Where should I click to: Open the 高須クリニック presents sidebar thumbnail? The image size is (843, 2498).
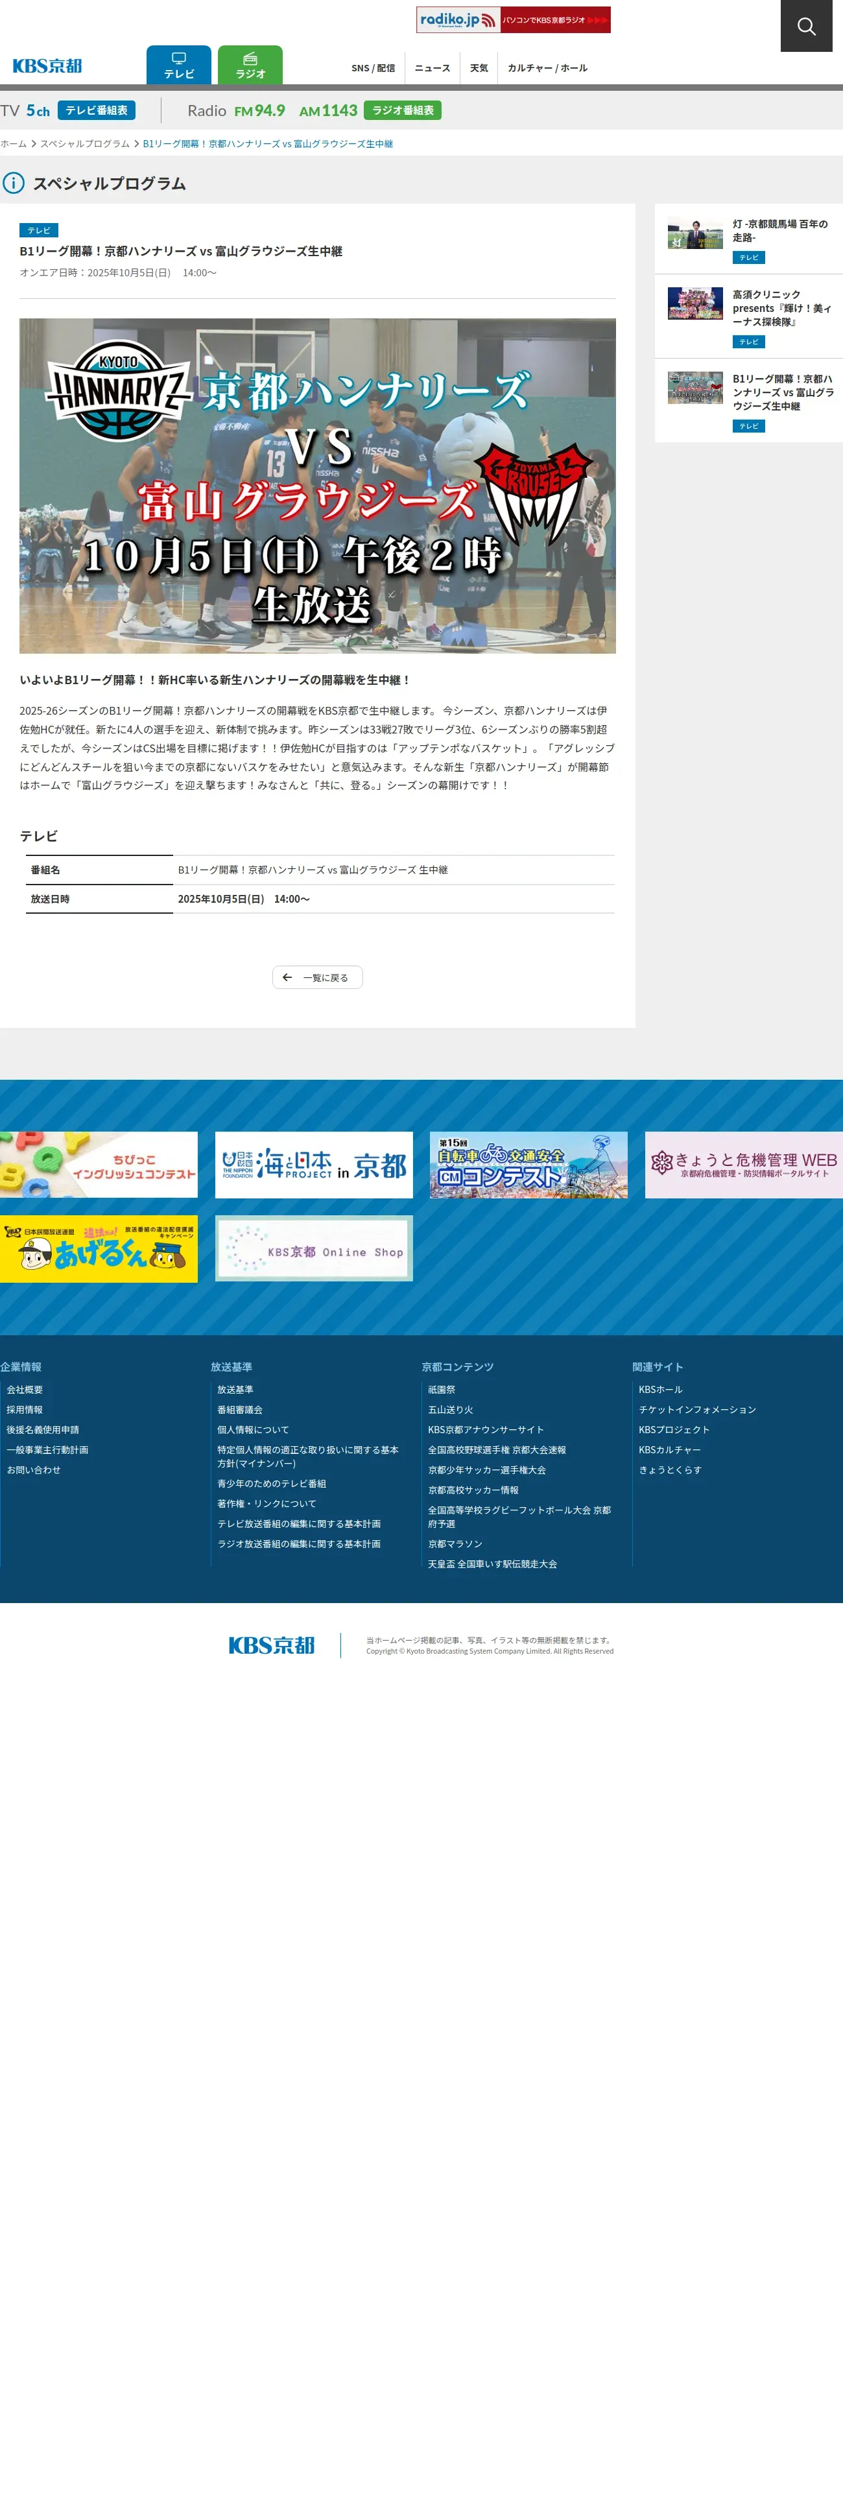[x=695, y=303]
